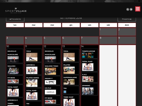Viewport: 142px width, 106px height.
Task: Click Spinning title text on day 14
Action: (x=86, y=86)
